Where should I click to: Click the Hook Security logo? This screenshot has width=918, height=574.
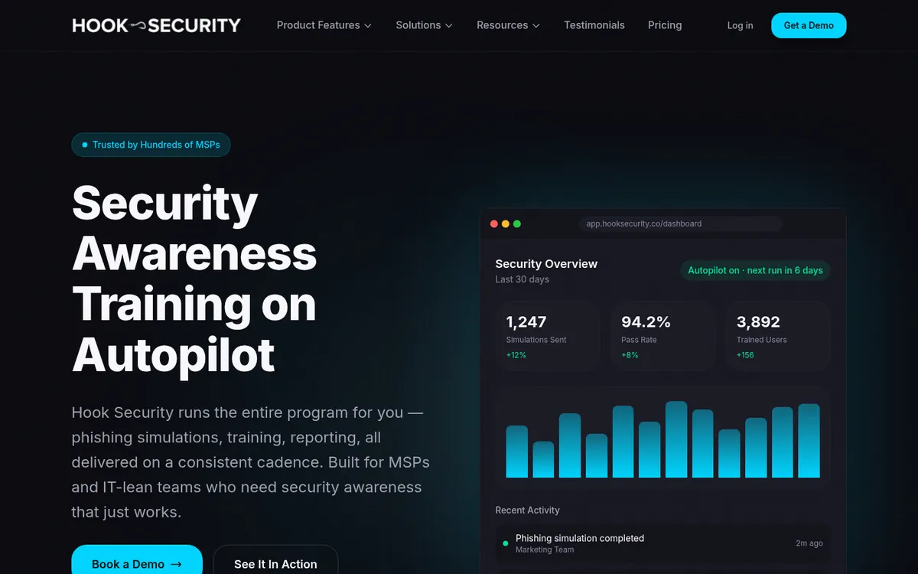point(156,25)
